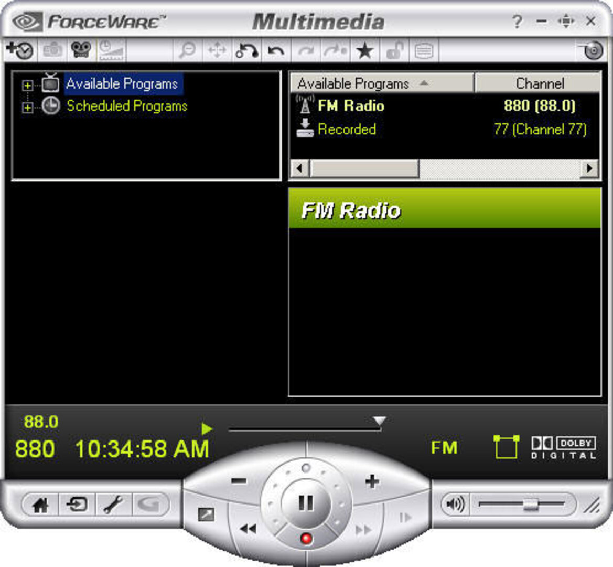613x567 pixels.
Task: Click the grayed redo arrow with dot icon
Action: click(335, 50)
